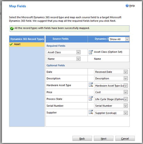Click the Cancel button
The width and height of the screenshot is (143, 144).
point(125,138)
